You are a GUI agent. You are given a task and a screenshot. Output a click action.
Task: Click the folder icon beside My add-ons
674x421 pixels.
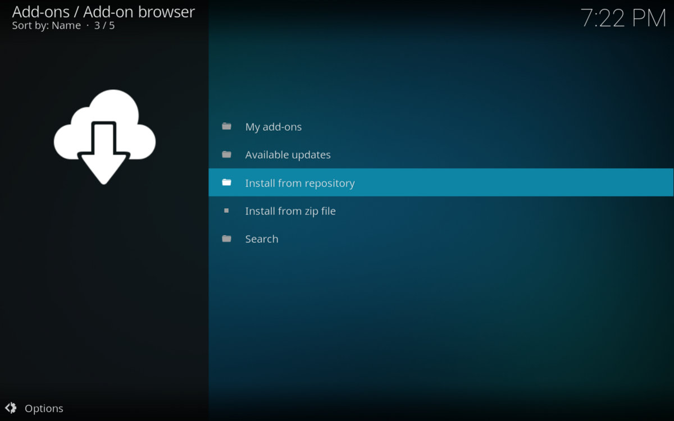point(226,126)
